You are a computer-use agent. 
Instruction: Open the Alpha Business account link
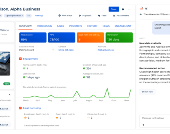105,50
